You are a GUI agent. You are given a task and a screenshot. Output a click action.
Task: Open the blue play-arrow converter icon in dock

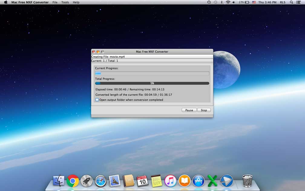click(x=227, y=181)
